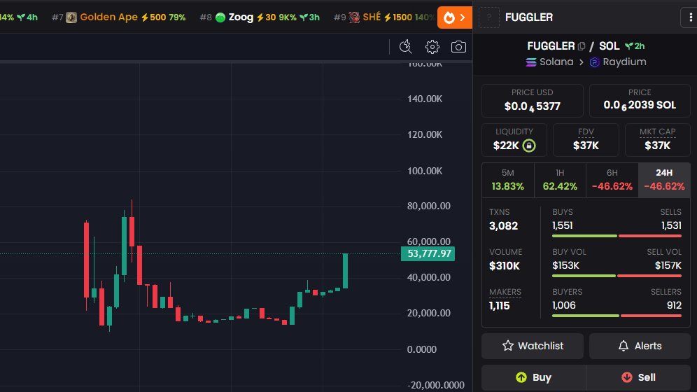The height and width of the screenshot is (392, 697).
Task: Click the SHÉ token avatar
Action: pyautogui.click(x=354, y=17)
